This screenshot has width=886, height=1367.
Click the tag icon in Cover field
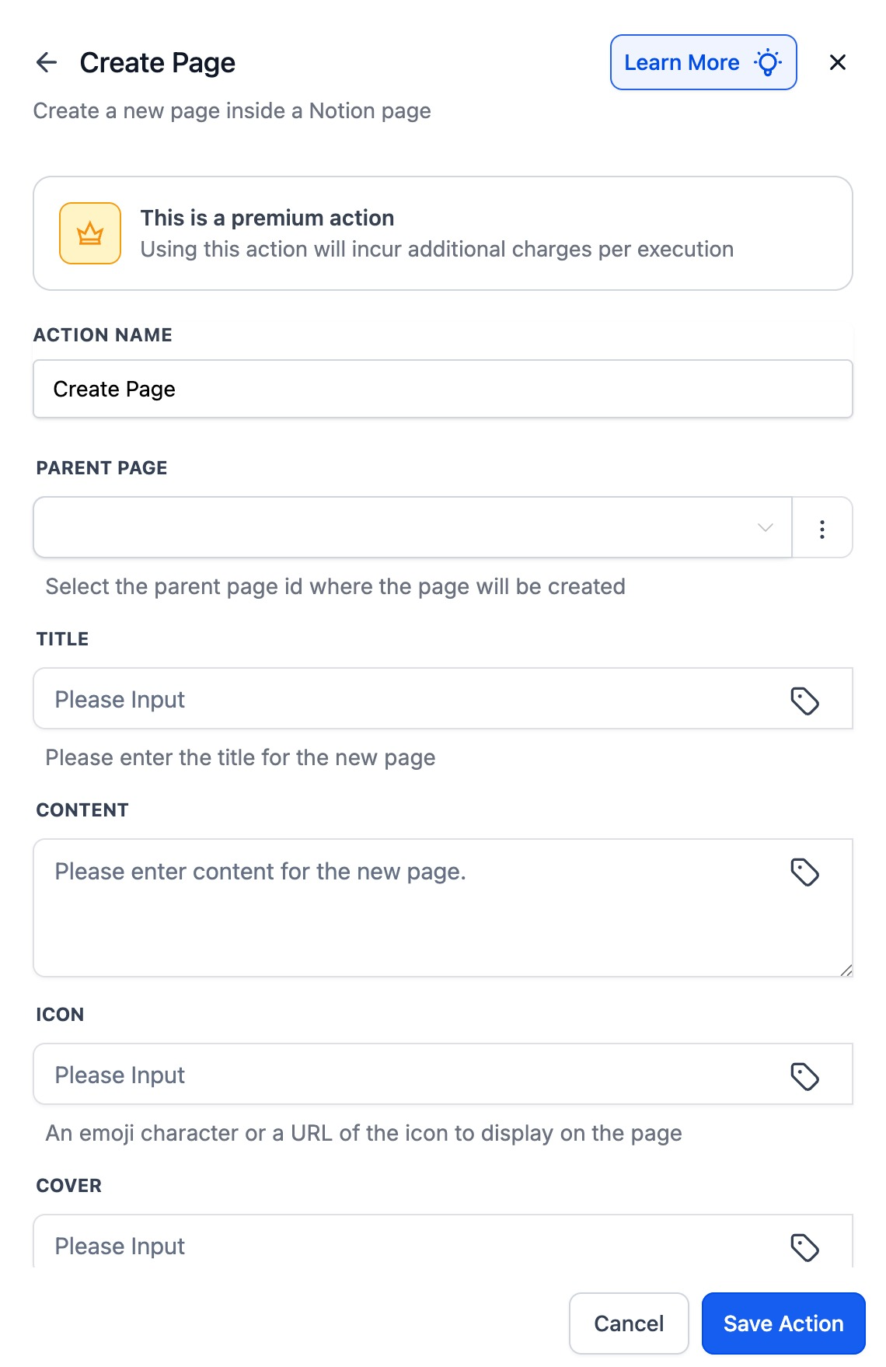click(x=804, y=1247)
